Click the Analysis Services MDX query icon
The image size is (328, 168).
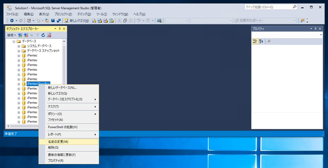click(100, 21)
